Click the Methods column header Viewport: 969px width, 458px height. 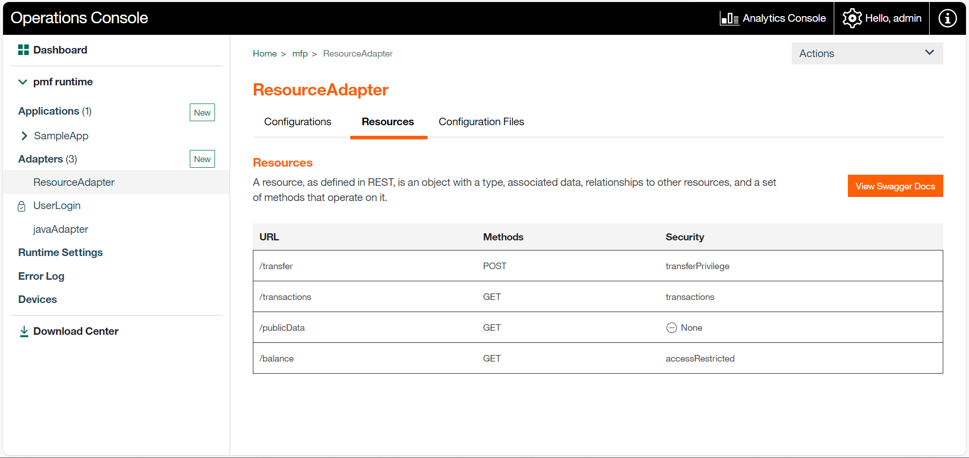(x=503, y=237)
